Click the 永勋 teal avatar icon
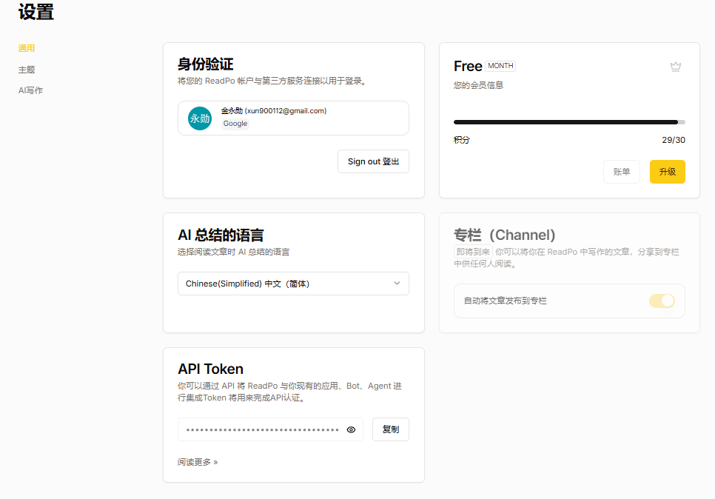Screen dimensions: 715x499 point(200,118)
